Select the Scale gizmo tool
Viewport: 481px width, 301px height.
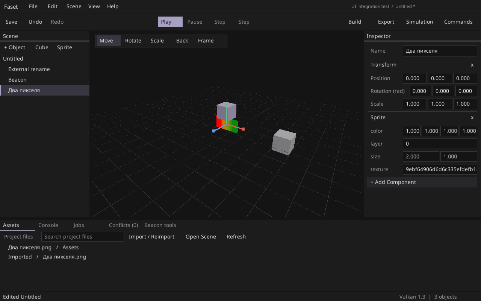click(157, 41)
